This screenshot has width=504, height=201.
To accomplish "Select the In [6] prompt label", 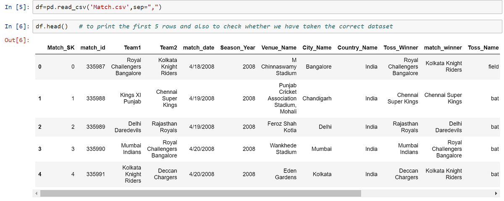I will (17, 26).
